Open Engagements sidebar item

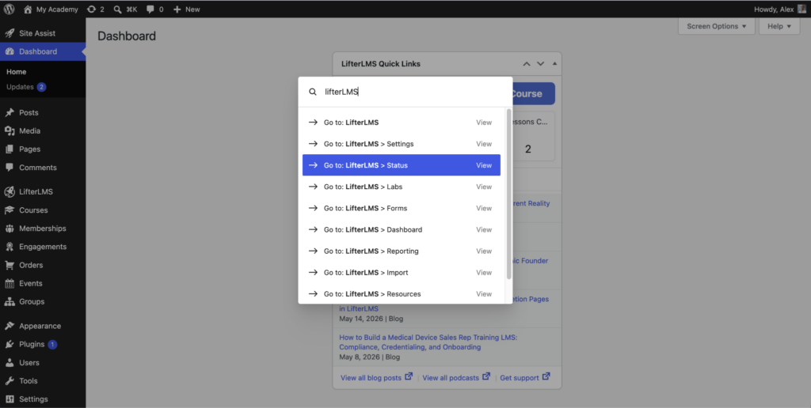point(43,247)
